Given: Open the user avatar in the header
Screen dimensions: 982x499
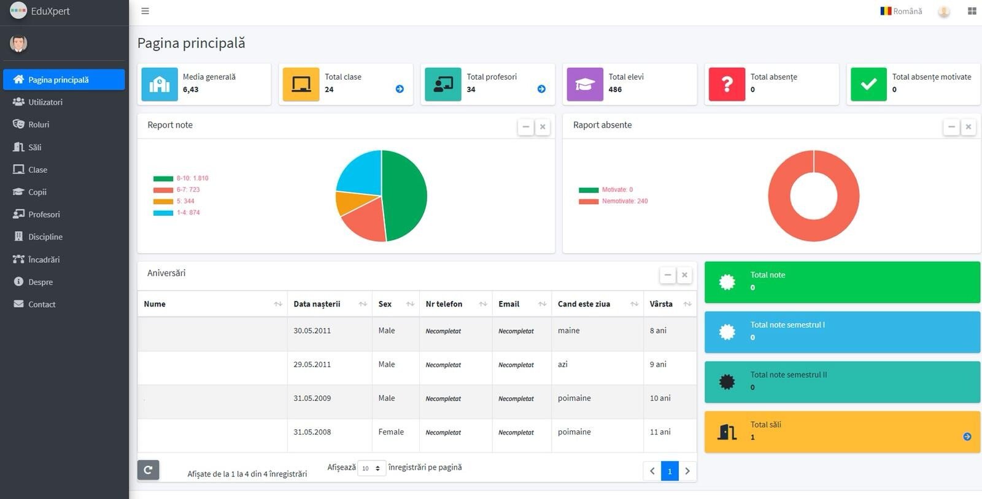Looking at the screenshot, I should click(x=944, y=11).
